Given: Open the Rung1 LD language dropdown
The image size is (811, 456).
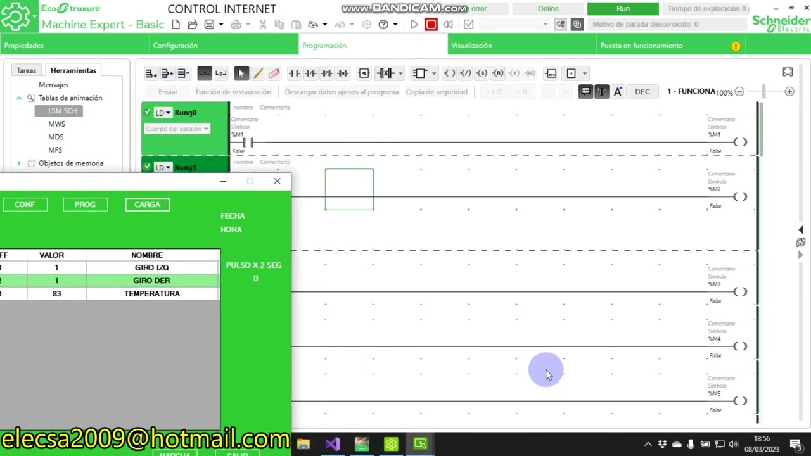Looking at the screenshot, I should coord(163,167).
